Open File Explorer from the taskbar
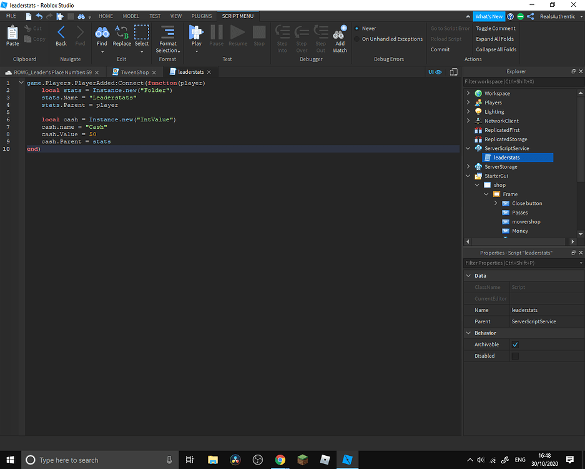 213,460
